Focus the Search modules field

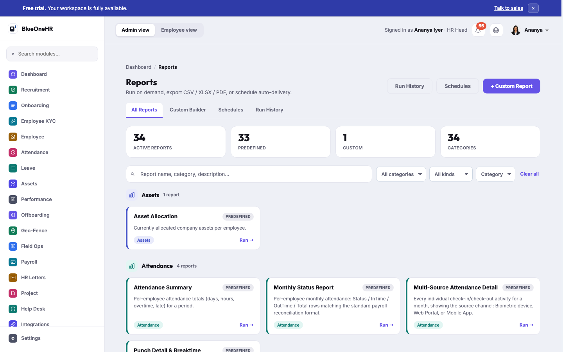pyautogui.click(x=52, y=54)
